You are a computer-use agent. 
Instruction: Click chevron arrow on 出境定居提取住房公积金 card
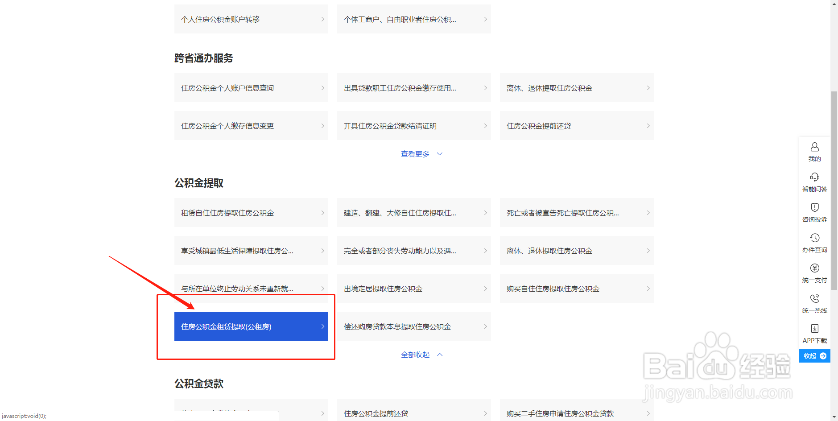[x=486, y=289]
